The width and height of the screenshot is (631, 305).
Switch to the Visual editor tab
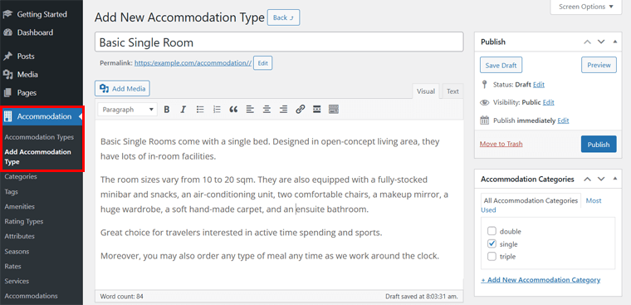click(x=426, y=91)
